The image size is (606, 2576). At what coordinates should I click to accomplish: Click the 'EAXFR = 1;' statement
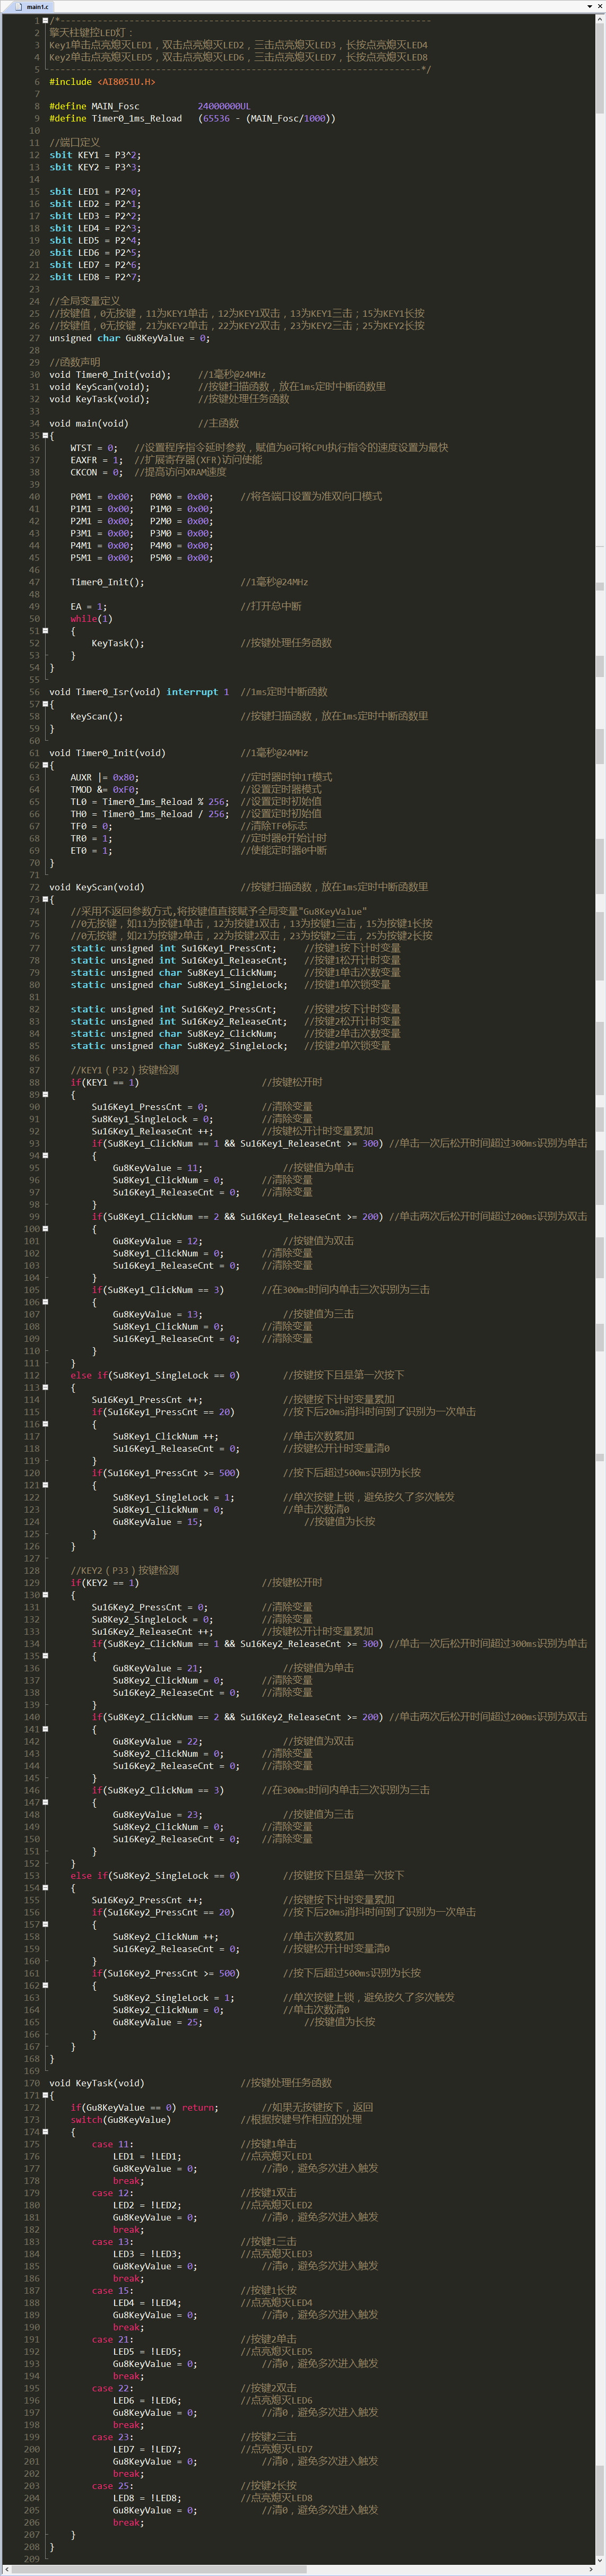click(x=97, y=460)
